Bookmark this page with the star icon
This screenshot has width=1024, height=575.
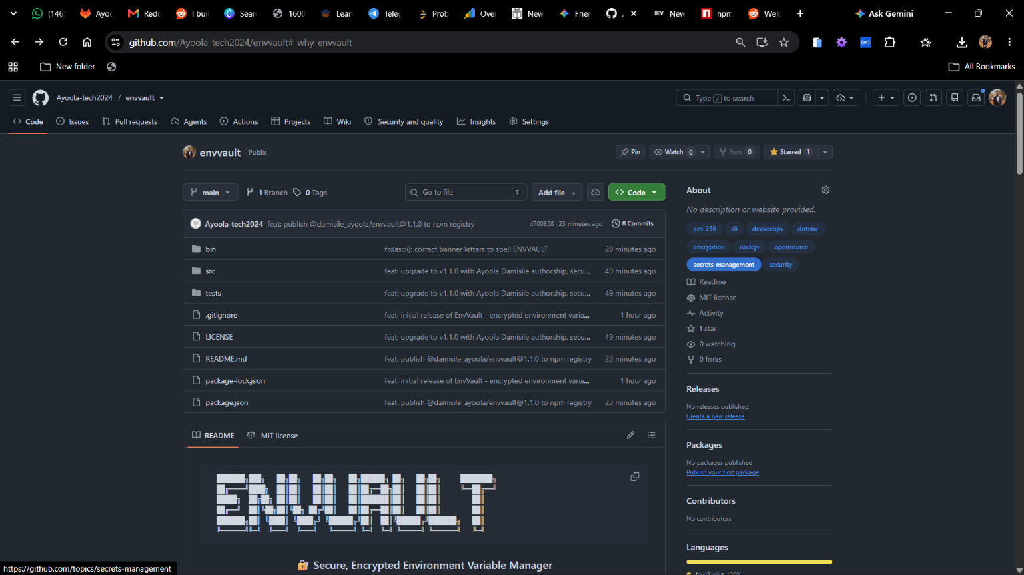tap(784, 42)
